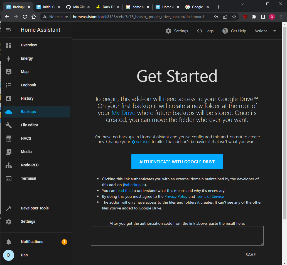Select the Backups cloud icon
287x265 pixels.
click(9, 112)
